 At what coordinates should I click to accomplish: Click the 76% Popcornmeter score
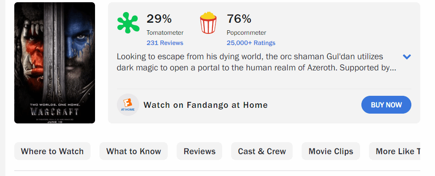239,19
